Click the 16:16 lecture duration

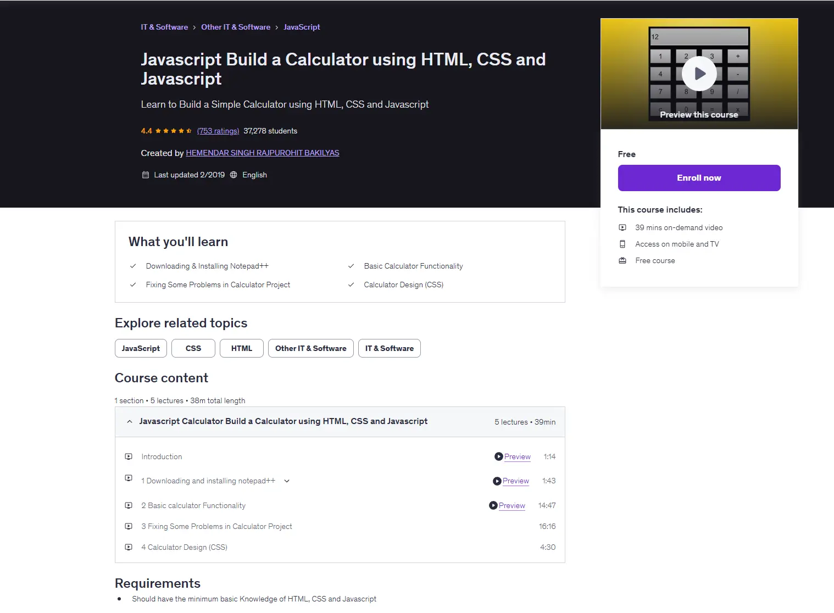pos(547,526)
